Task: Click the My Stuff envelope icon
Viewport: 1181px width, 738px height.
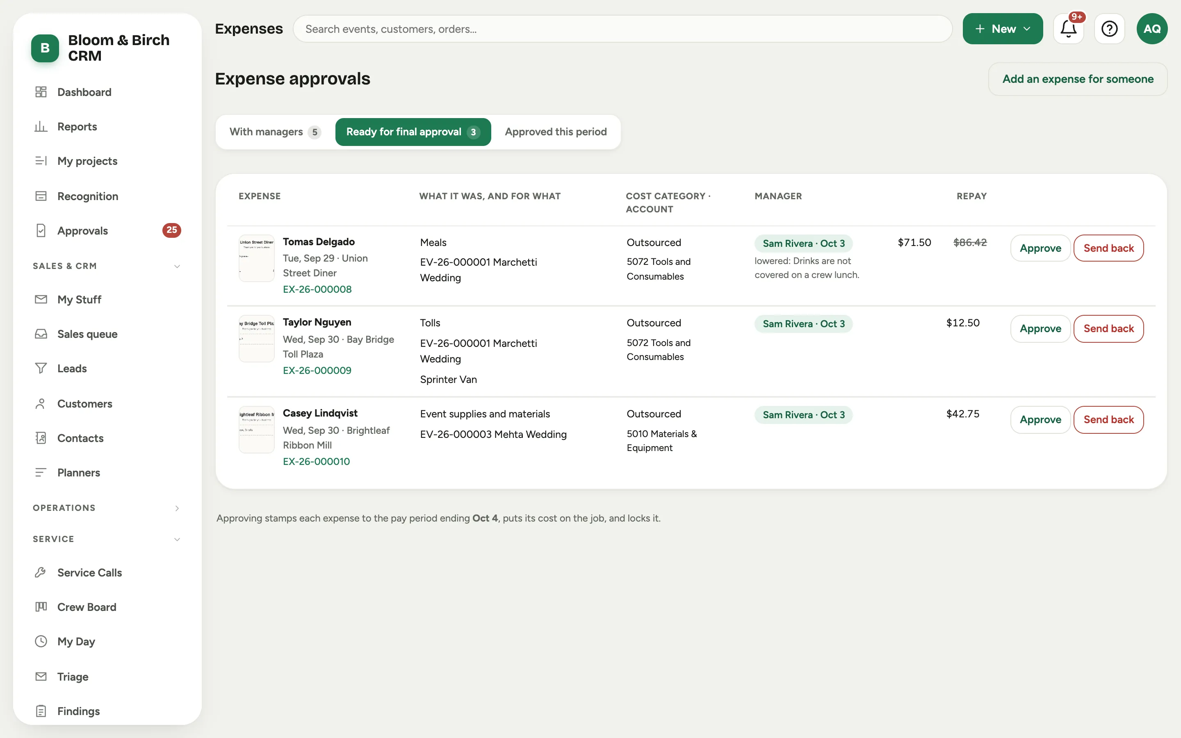Action: (41, 299)
